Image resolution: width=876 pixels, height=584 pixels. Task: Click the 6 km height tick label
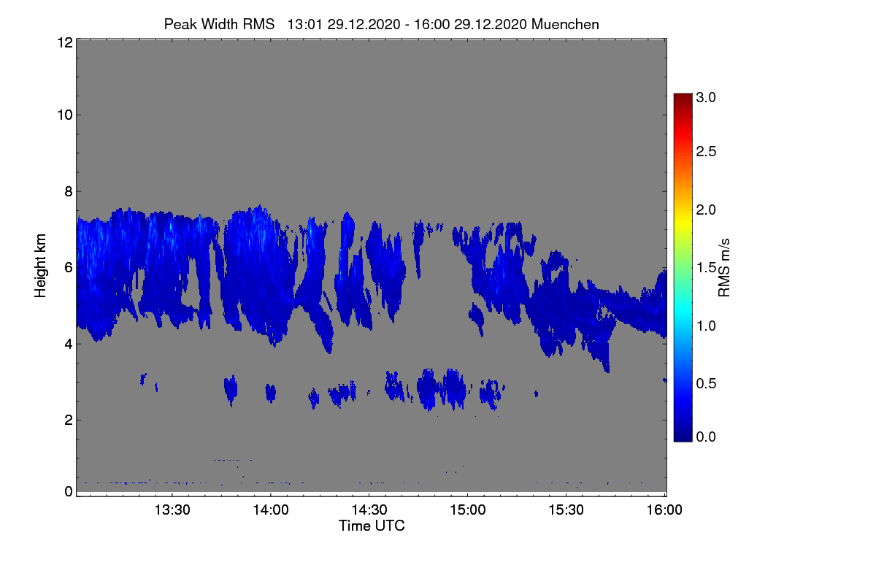click(68, 267)
